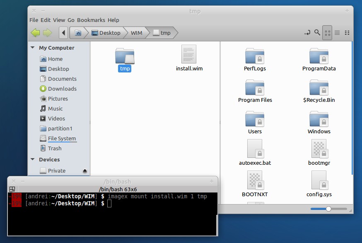Go back with the green left arrow
This screenshot has width=362, height=243.
[35, 33]
